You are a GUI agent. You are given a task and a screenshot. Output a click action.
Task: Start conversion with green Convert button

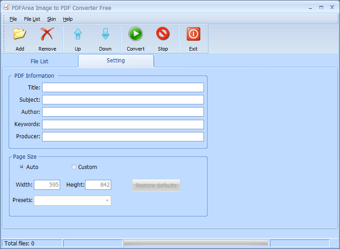click(x=136, y=34)
